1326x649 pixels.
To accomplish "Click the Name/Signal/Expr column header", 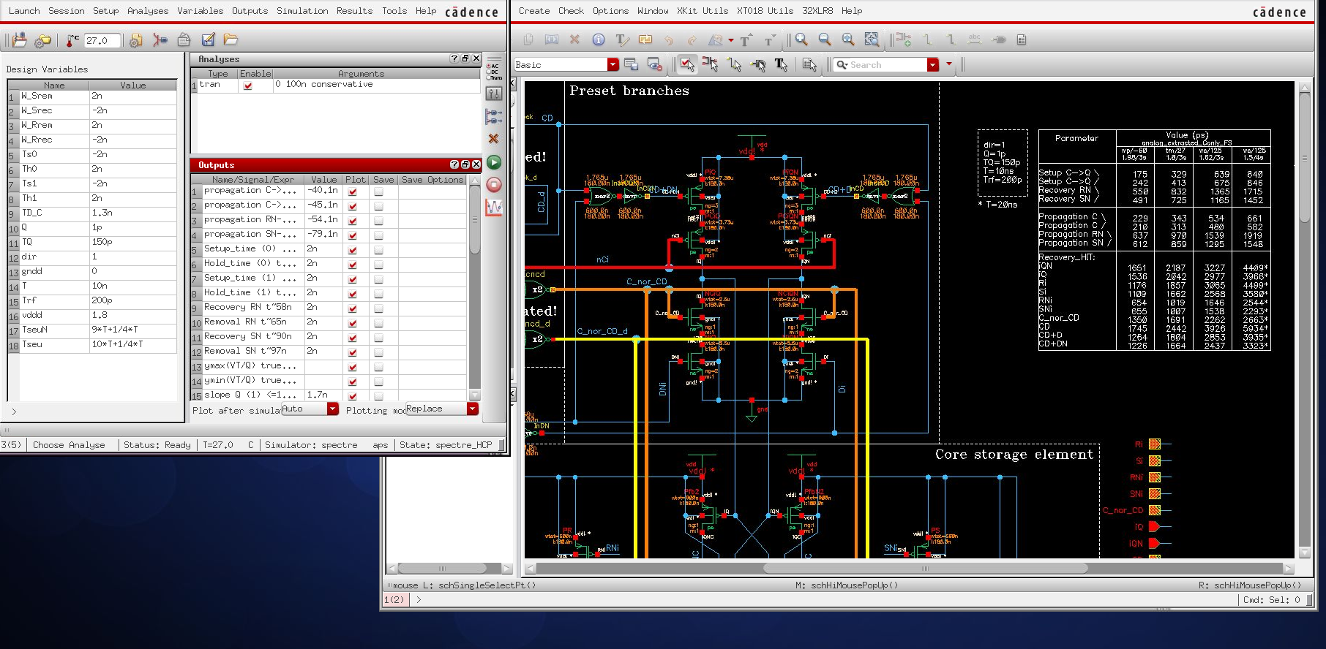I will click(252, 180).
